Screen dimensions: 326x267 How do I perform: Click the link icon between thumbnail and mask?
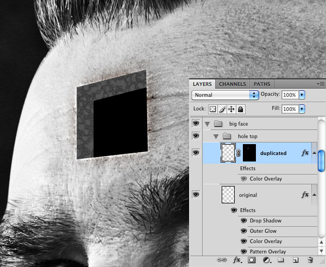pos(239,153)
